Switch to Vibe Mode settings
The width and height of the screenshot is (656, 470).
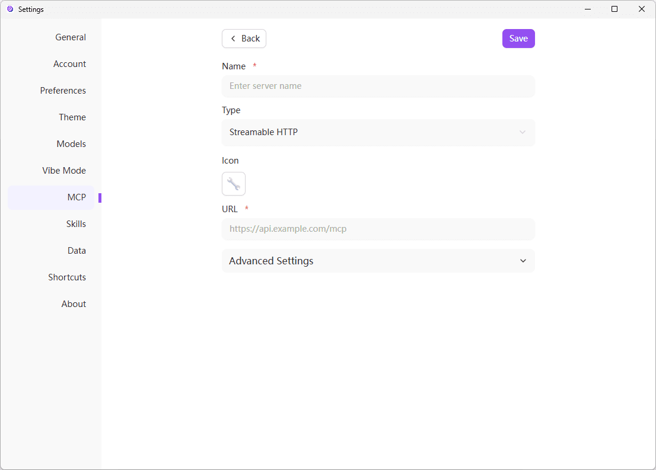click(x=63, y=170)
